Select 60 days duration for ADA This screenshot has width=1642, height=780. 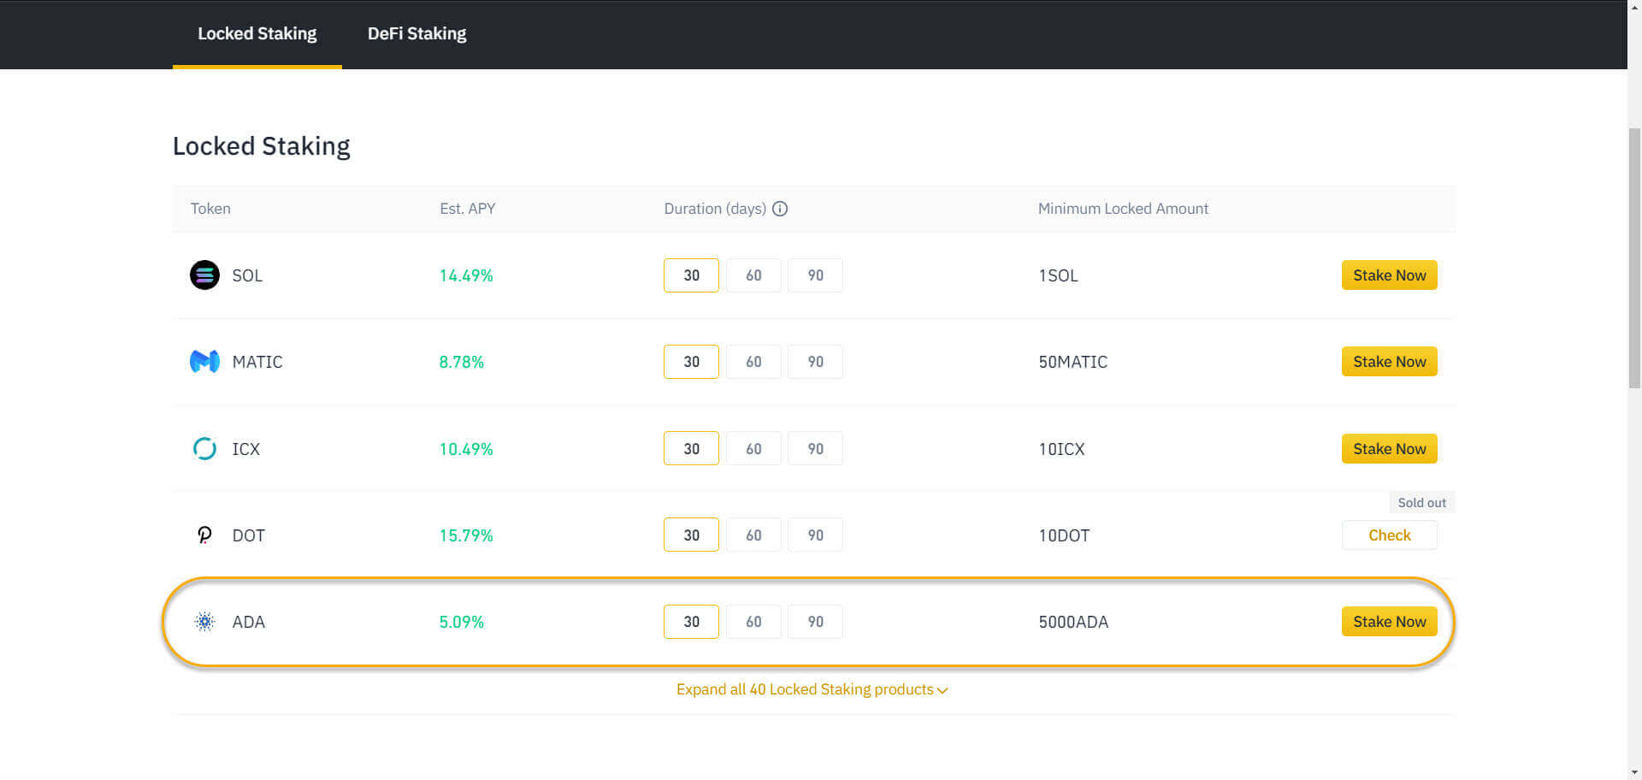click(753, 622)
